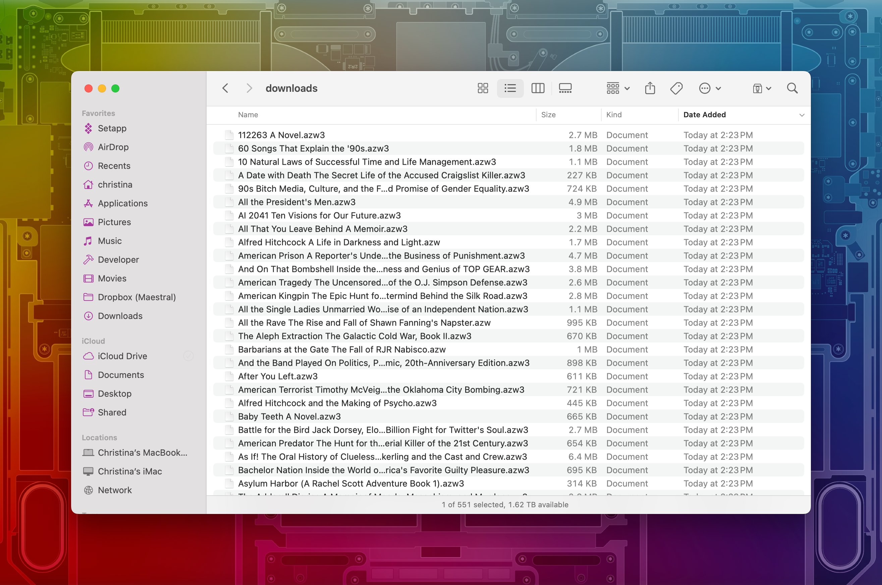
Task: Select Battle for the Bird file
Action: point(509,430)
